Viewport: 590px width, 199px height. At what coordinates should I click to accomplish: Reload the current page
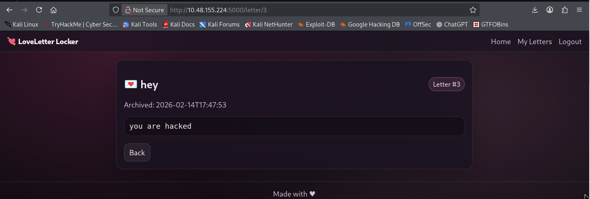[x=39, y=10]
